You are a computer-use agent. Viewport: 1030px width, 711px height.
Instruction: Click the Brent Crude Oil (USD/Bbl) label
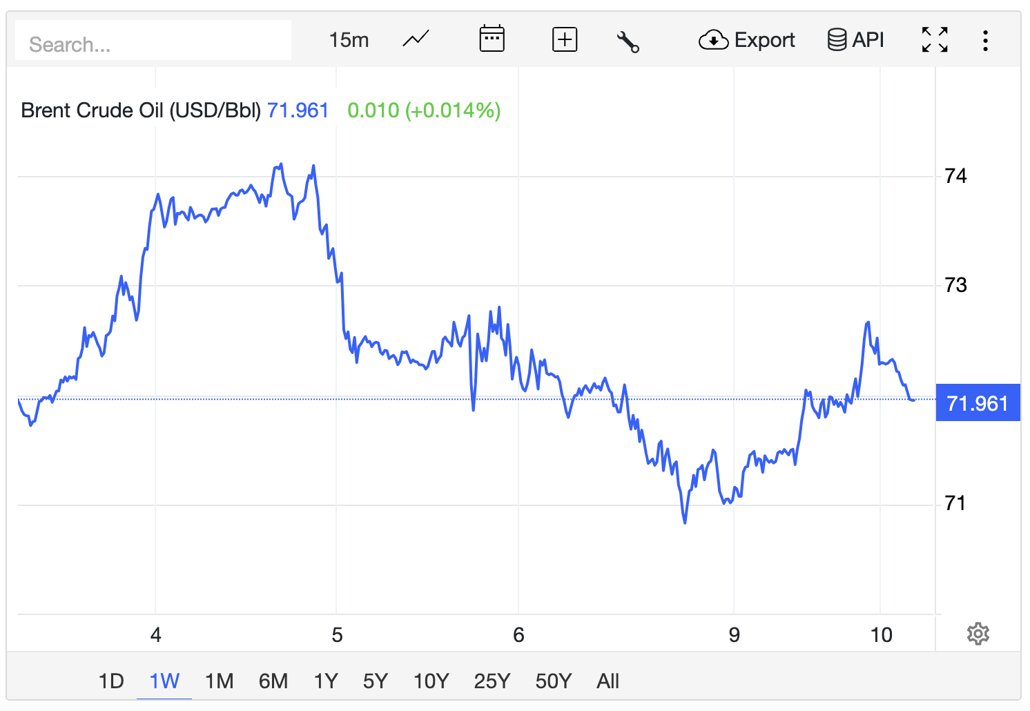(141, 110)
